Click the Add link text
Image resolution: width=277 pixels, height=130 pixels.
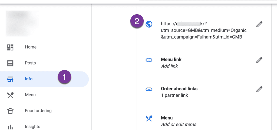pyautogui.click(x=169, y=66)
